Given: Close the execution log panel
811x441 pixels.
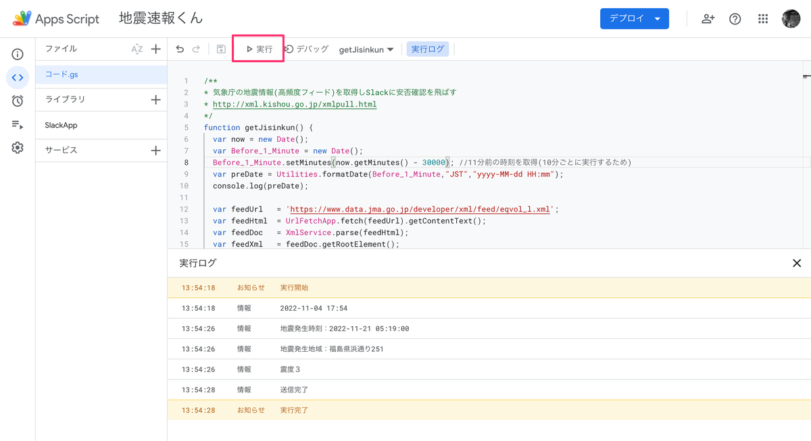Looking at the screenshot, I should [x=797, y=263].
